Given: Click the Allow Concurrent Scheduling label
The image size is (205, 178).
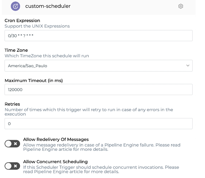Looking at the screenshot, I should coord(55,162).
